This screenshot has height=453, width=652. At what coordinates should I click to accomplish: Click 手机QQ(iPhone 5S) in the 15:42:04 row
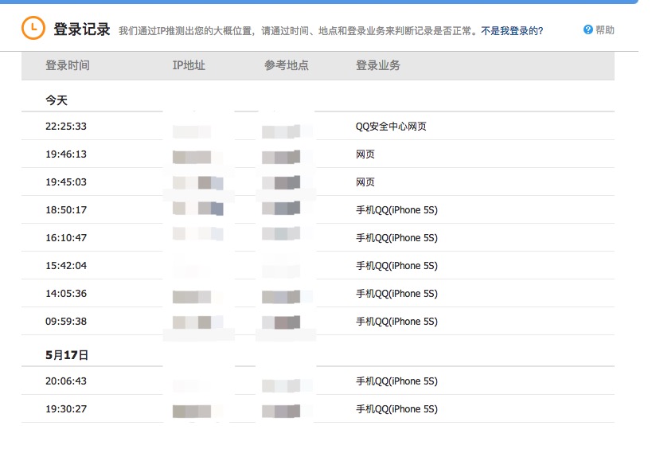tap(396, 266)
